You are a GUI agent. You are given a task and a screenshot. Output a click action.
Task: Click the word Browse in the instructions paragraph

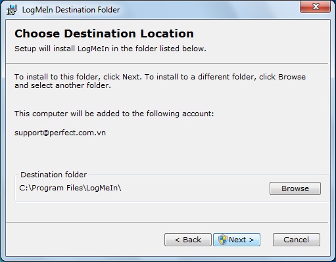pyautogui.click(x=292, y=77)
